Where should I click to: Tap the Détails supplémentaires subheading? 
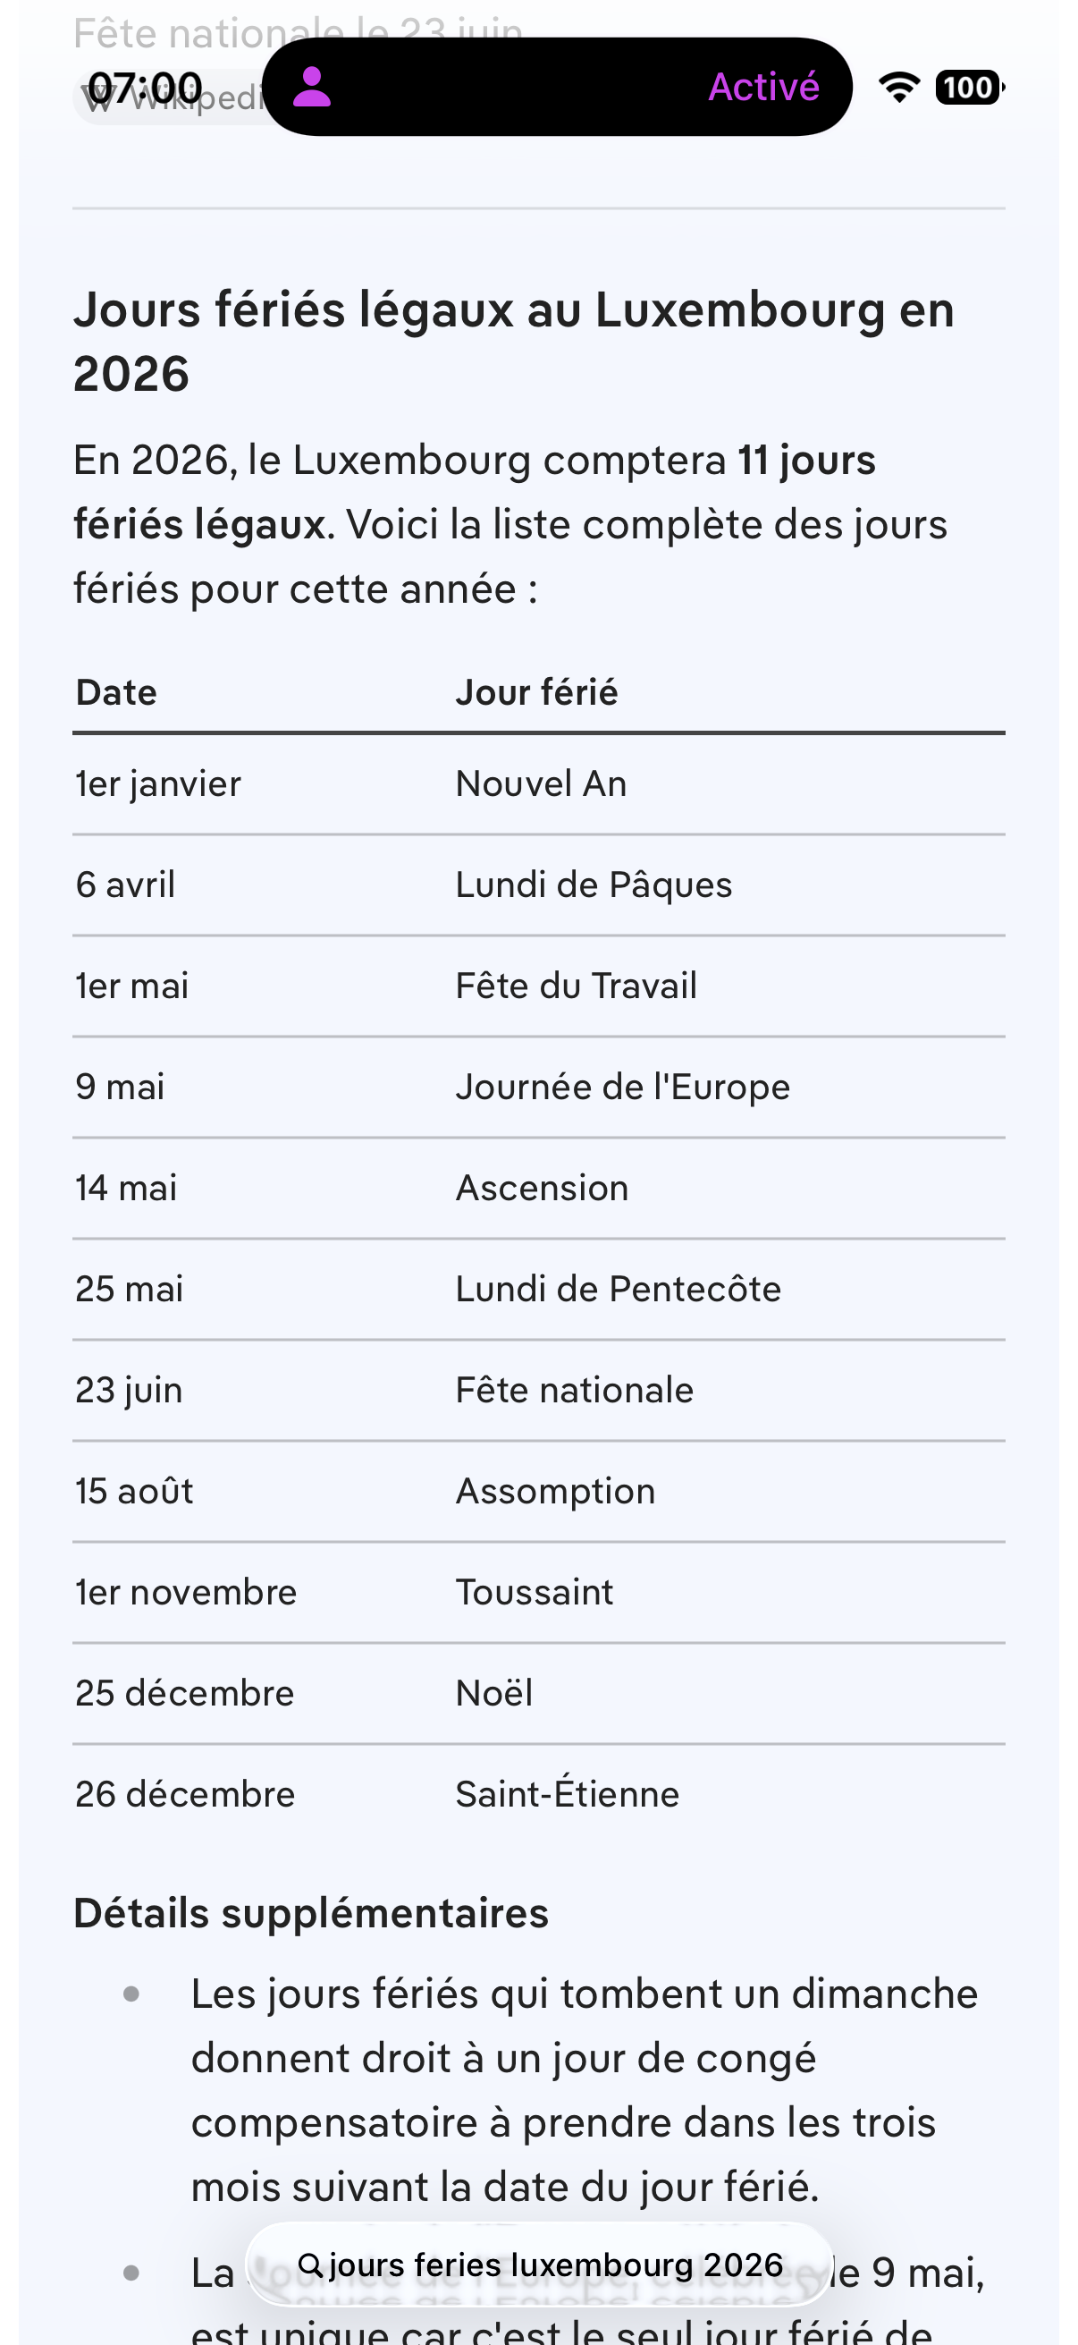click(311, 1913)
